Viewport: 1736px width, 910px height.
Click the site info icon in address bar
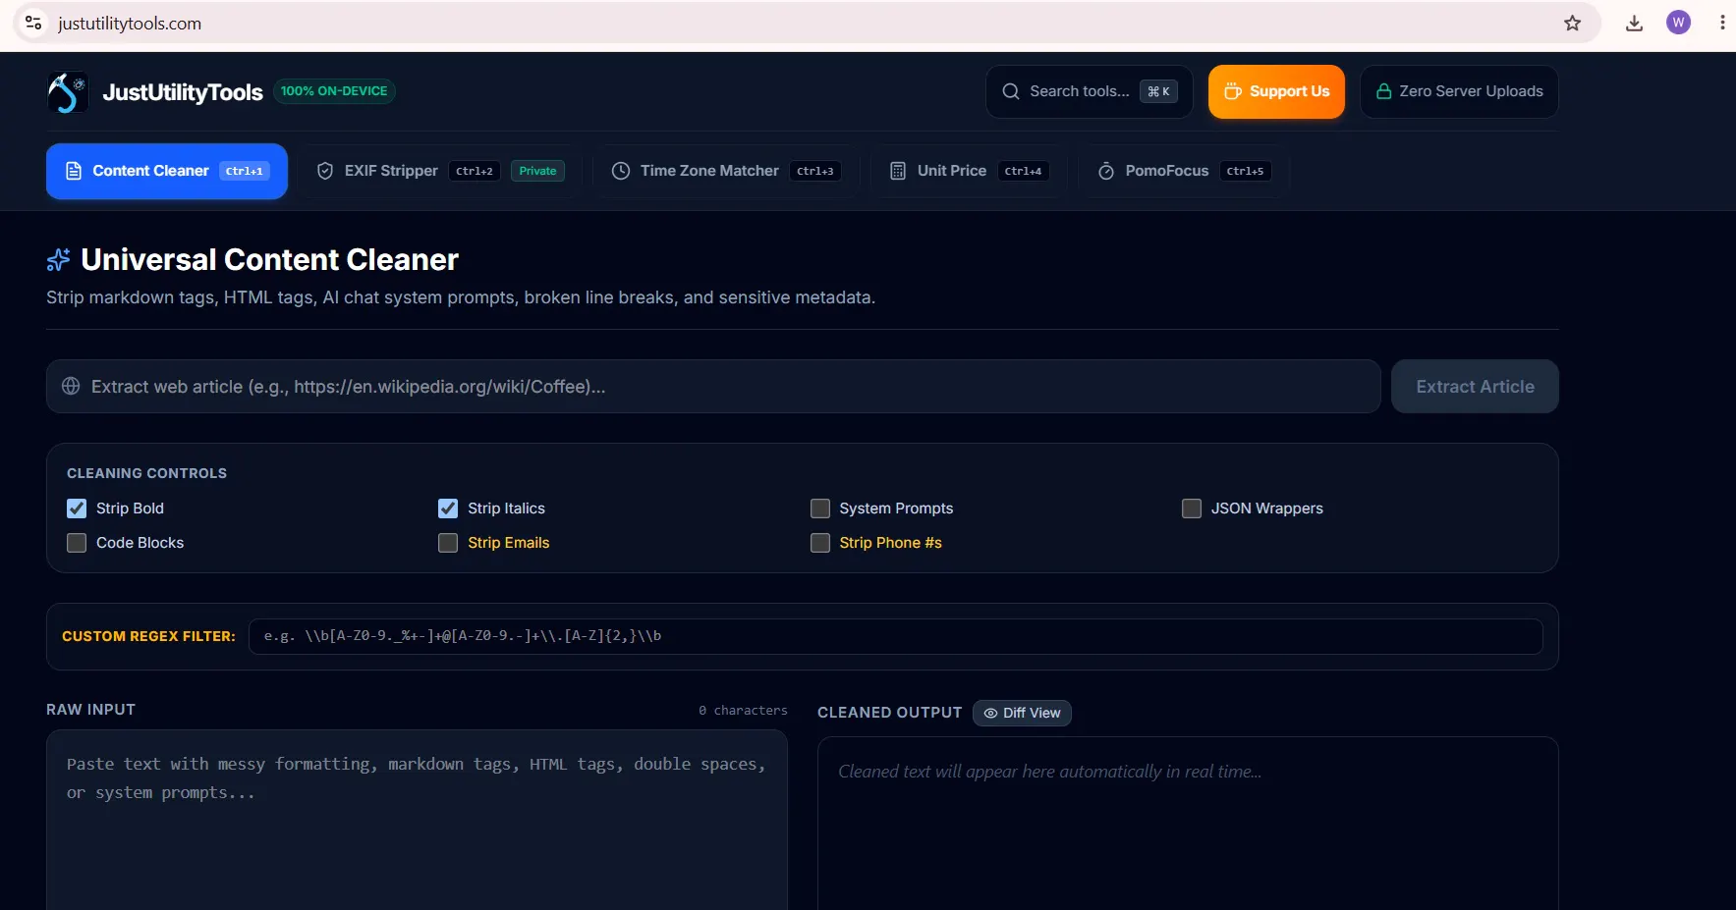tap(33, 23)
